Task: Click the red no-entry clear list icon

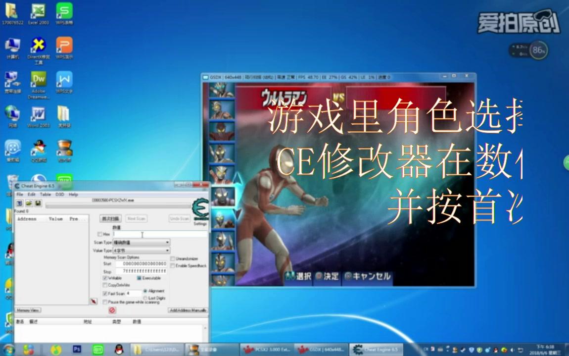Action: coord(112,310)
